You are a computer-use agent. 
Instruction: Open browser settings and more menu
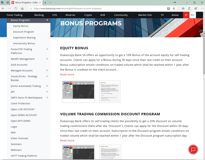click(x=202, y=8)
